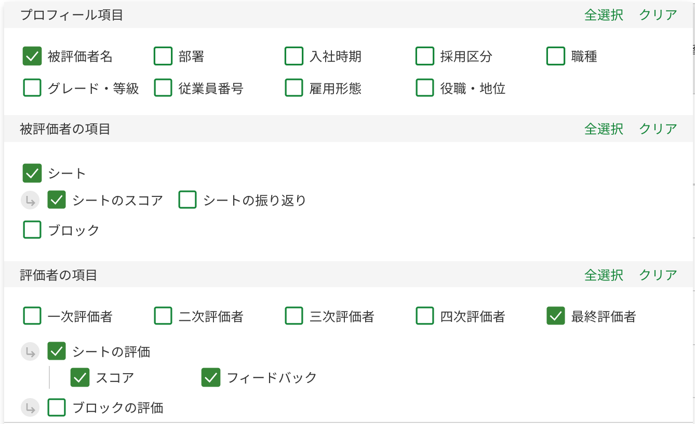
Task: Uncheck the 被評価者名 checkbox
Action: click(x=32, y=56)
